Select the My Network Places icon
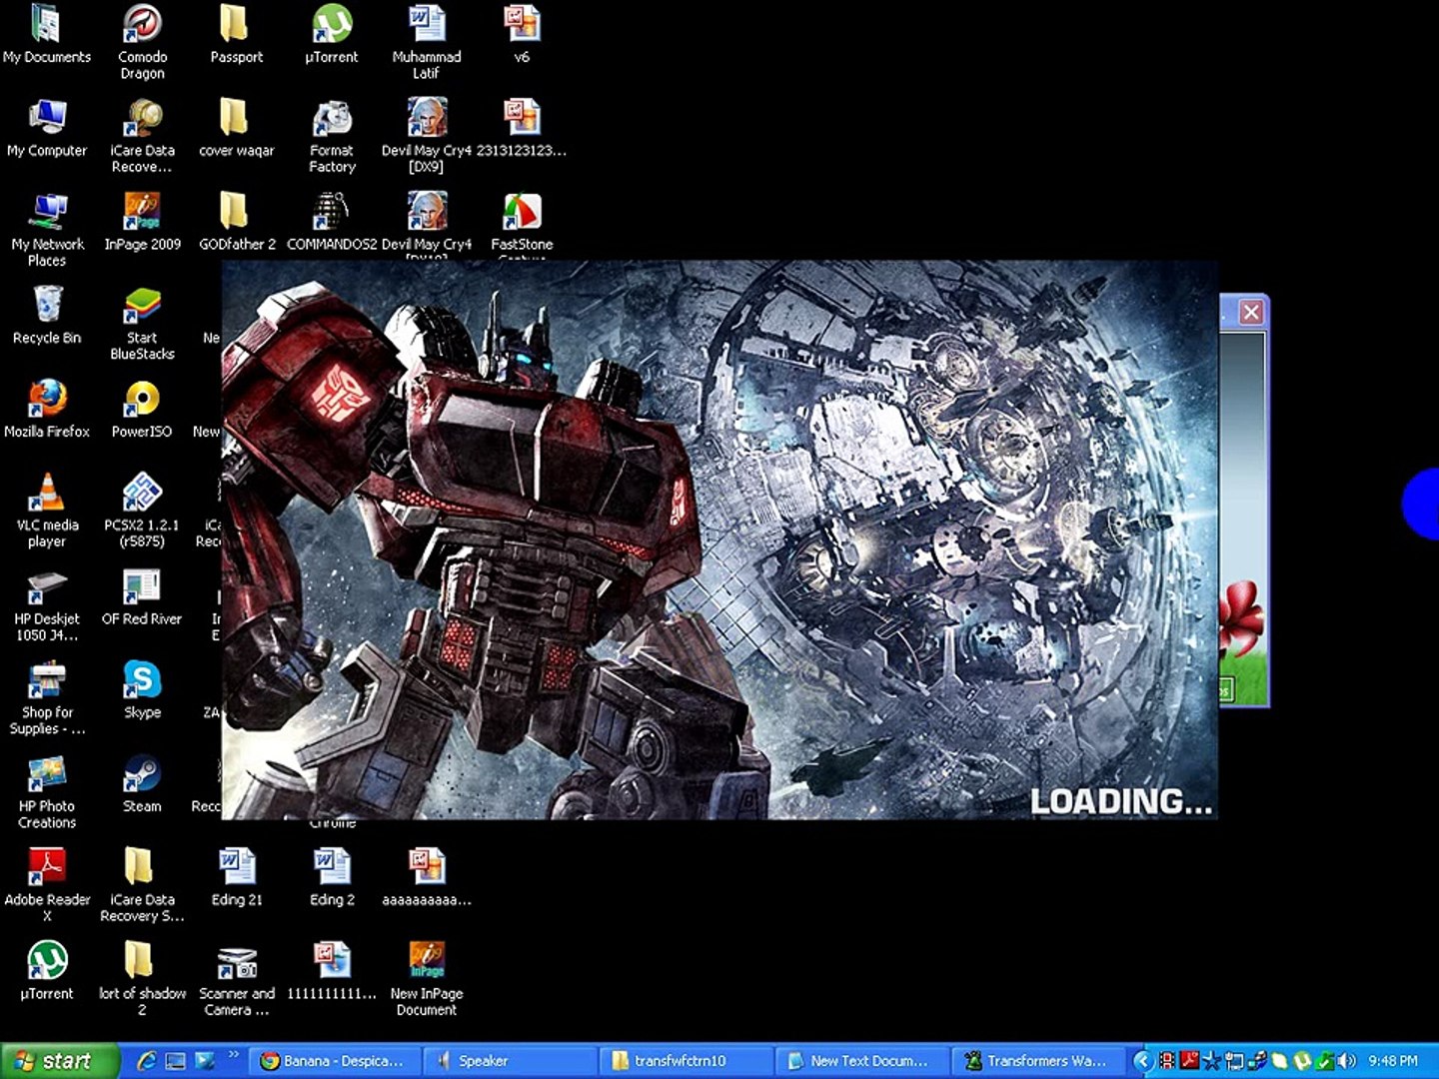Screen dimensions: 1439x1079 (47, 230)
